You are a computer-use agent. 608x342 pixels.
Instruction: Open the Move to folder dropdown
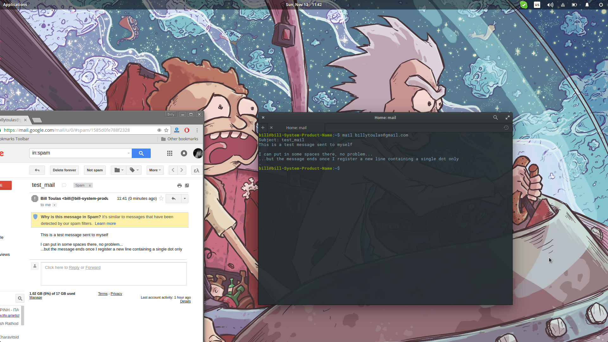[119, 170]
